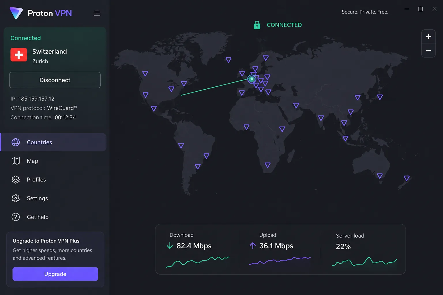443x295 pixels.
Task: Click the 22% server load value
Action: (x=343, y=247)
